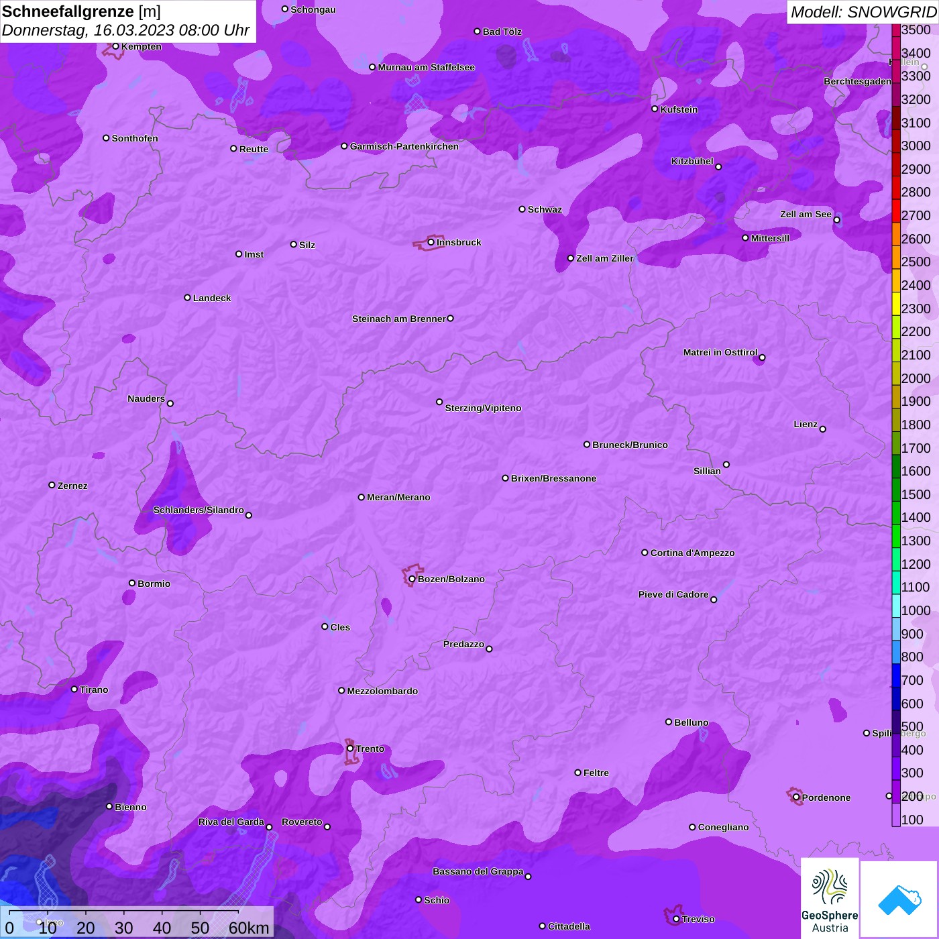This screenshot has height=939, width=939.
Task: Click the Feltre label
Action: click(596, 773)
